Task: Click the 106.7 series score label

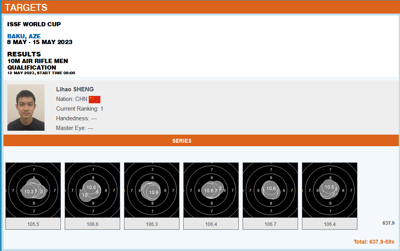Action: click(x=271, y=224)
